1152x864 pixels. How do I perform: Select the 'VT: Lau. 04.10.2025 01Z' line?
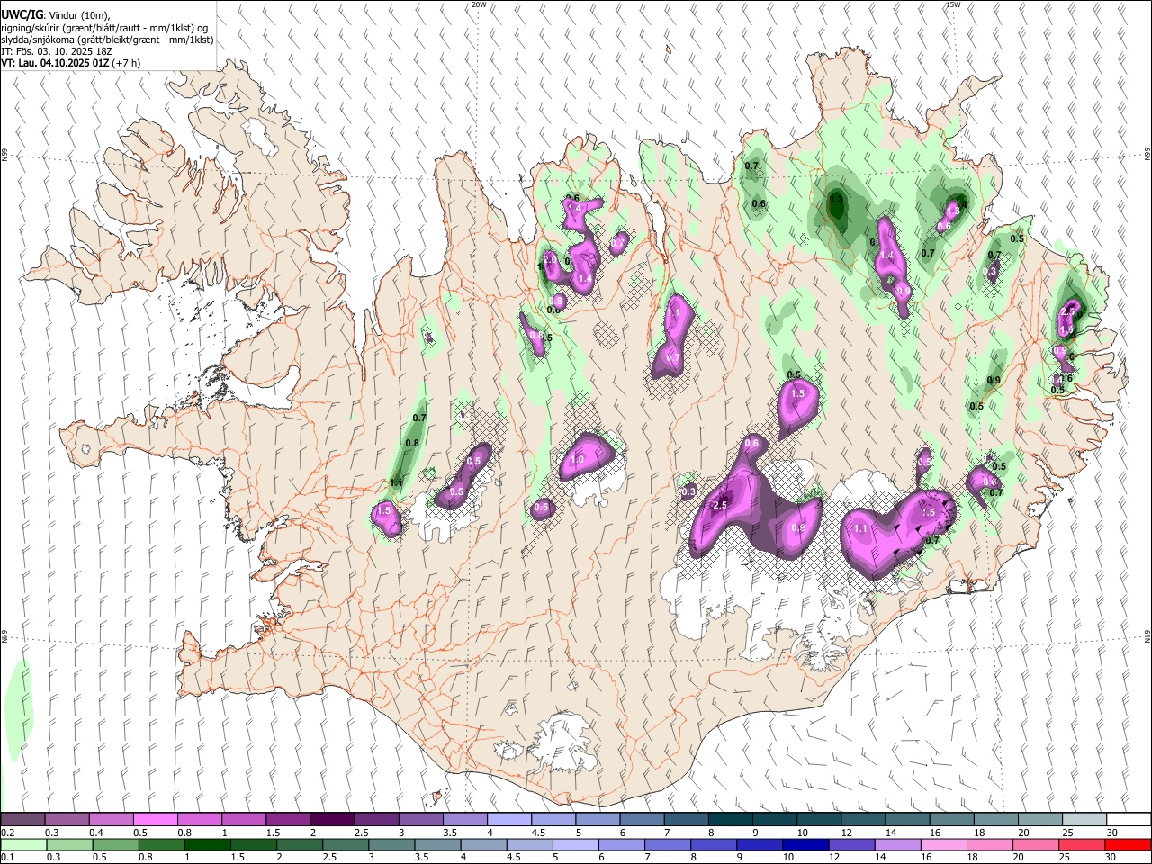(70, 63)
